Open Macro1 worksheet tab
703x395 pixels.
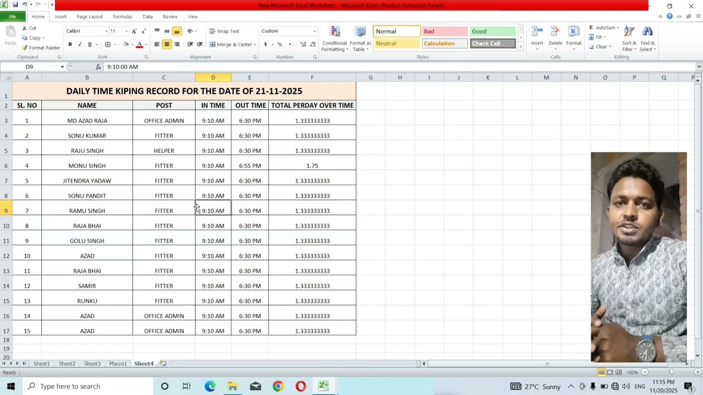118,364
